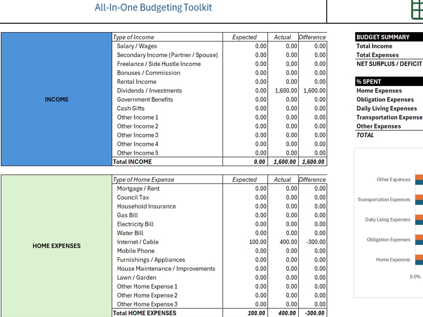Select the green HOME EXPENSES section block

56,246
